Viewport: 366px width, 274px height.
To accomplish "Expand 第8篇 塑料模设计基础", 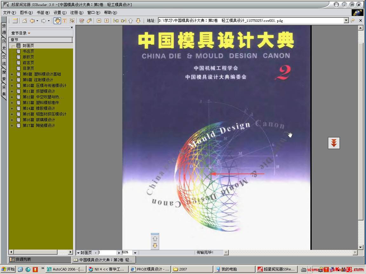I will (x=12, y=74).
